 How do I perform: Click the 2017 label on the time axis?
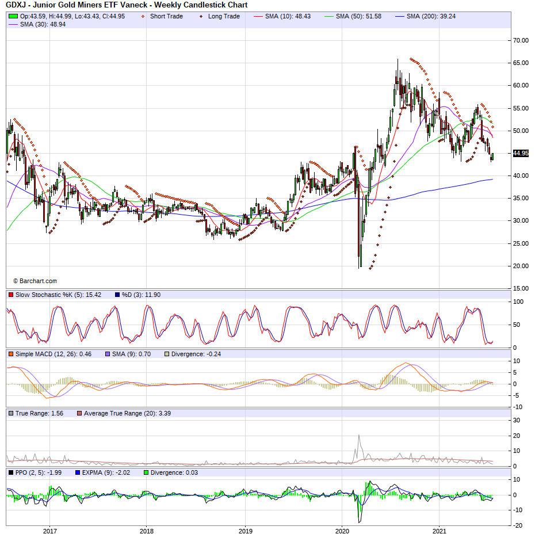pyautogui.click(x=49, y=532)
